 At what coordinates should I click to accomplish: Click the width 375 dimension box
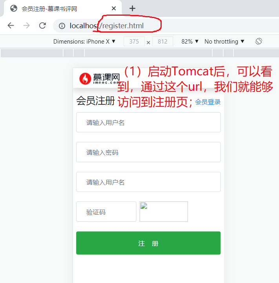point(134,42)
